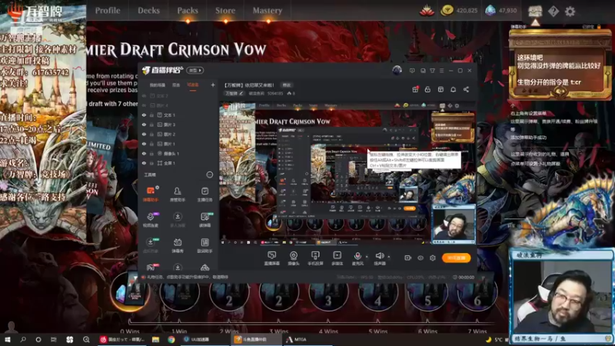Open Windows Start menu
Image resolution: width=615 pixels, height=346 pixels.
click(x=7, y=339)
